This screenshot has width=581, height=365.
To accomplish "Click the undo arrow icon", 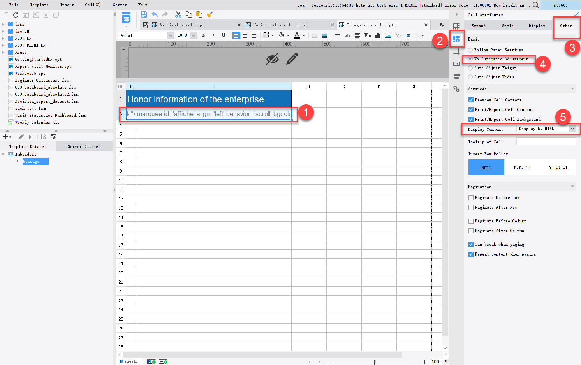I will coord(155,15).
